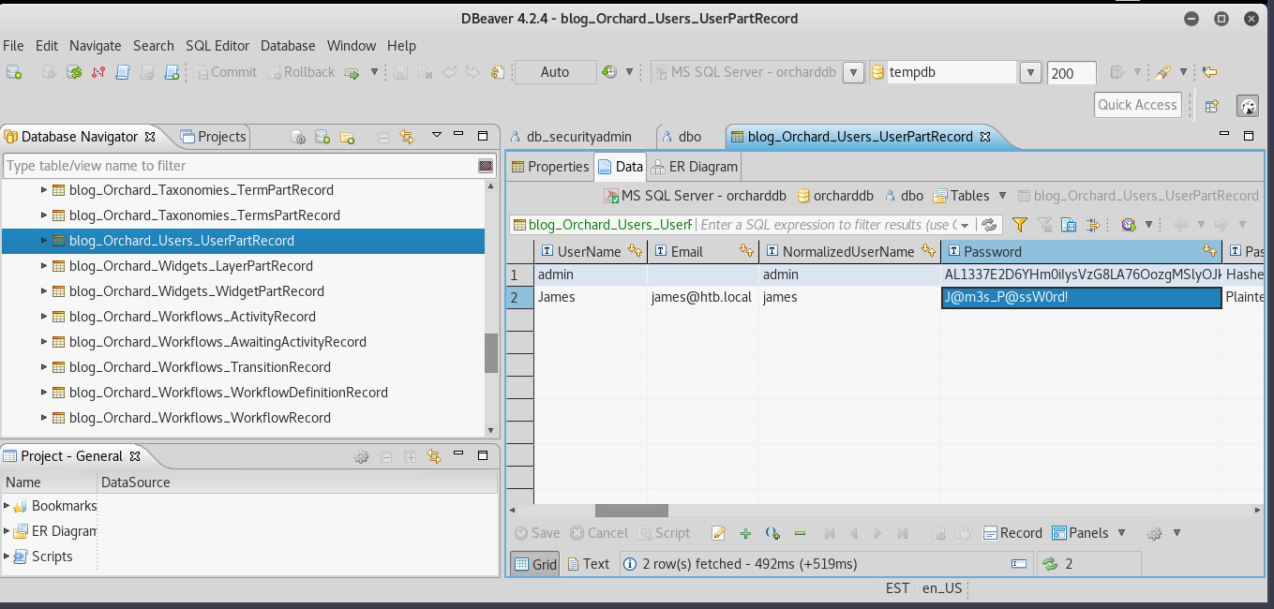Viewport: 1274px width, 609px height.
Task: Click MS SQL Server - orcharddb breadcrumb
Action: 695,196
